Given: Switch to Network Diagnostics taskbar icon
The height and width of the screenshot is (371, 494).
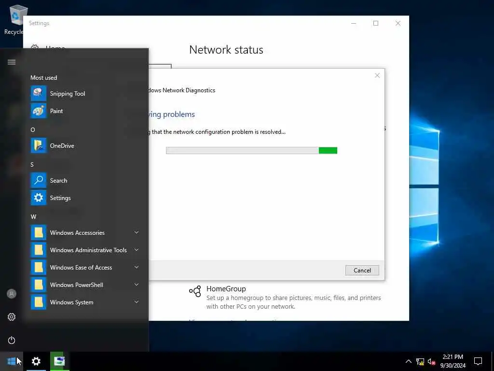Looking at the screenshot, I should click(59, 361).
